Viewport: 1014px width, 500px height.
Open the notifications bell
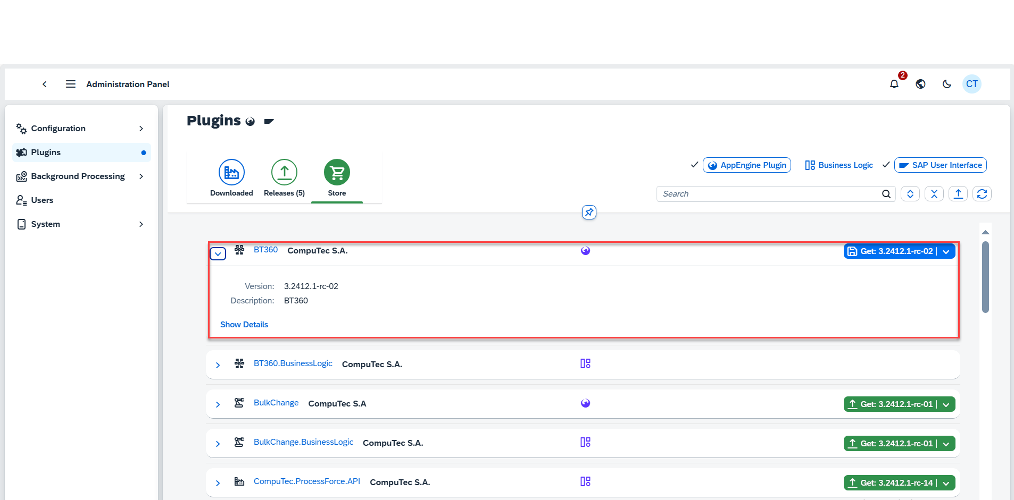click(894, 84)
